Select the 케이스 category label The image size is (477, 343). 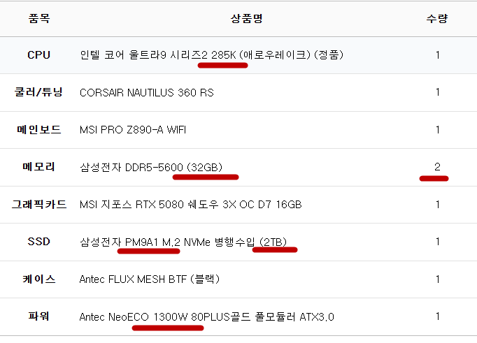point(39,279)
